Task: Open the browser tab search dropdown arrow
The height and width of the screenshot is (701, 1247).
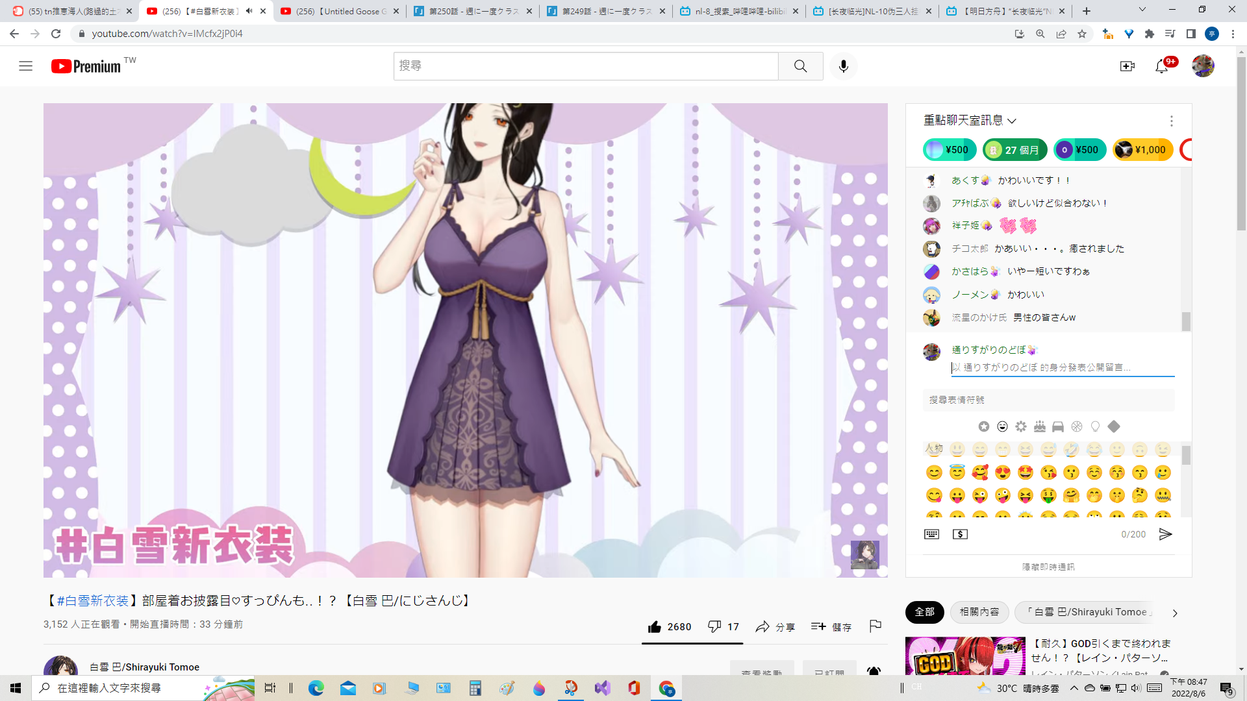Action: point(1142,10)
